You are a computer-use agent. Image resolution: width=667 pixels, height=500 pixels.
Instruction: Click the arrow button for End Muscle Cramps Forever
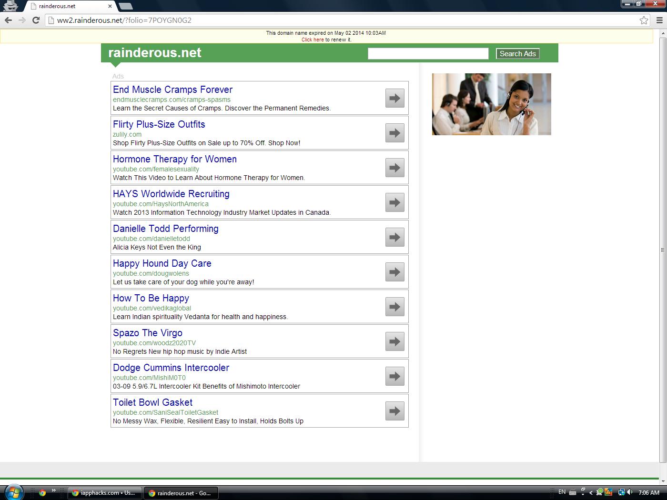pyautogui.click(x=394, y=98)
